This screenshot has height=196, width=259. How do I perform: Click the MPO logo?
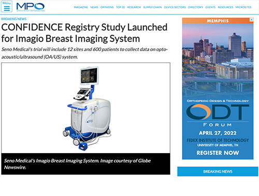[31, 7]
